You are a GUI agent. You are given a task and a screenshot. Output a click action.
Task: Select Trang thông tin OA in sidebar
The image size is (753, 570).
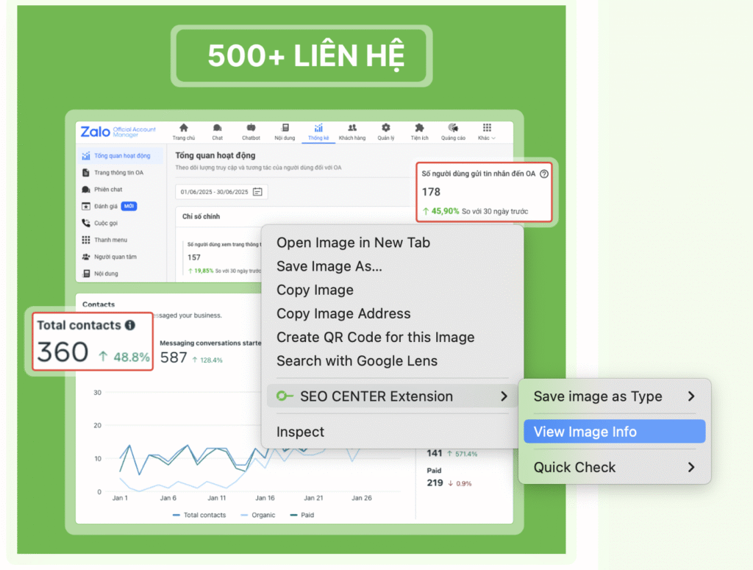(118, 173)
